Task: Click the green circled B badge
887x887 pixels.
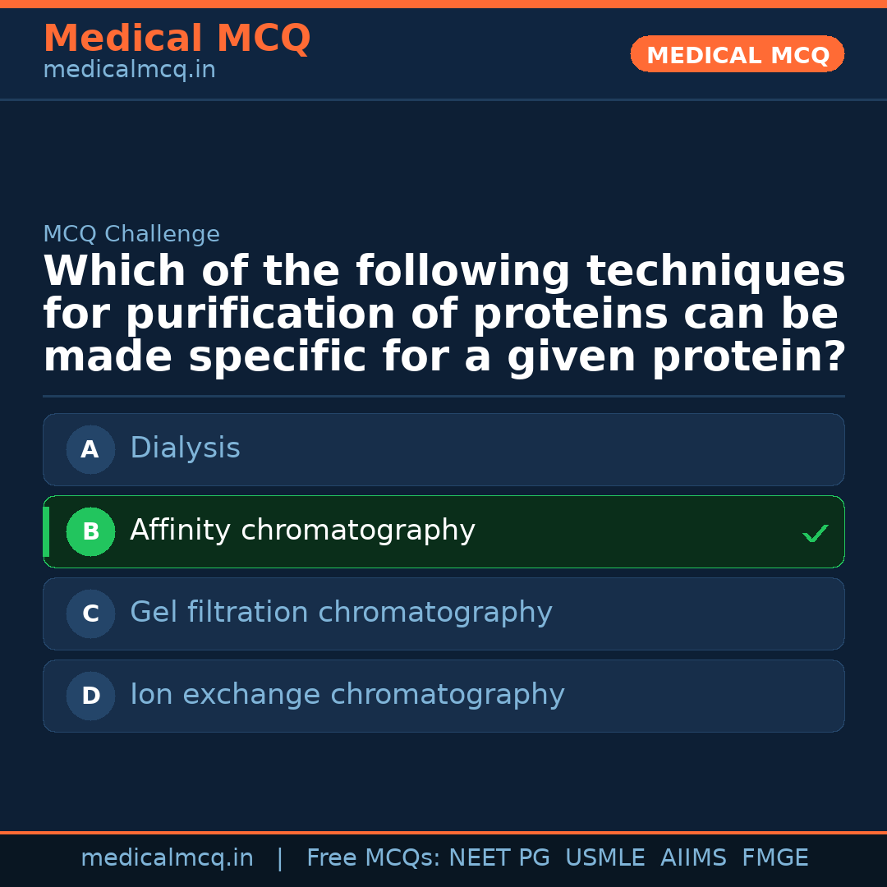Action: [90, 531]
